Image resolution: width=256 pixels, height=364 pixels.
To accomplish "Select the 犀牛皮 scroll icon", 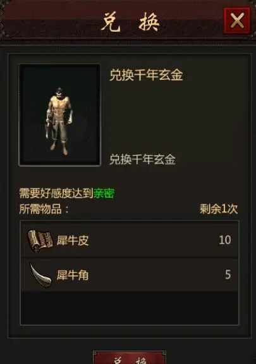I will click(x=40, y=240).
